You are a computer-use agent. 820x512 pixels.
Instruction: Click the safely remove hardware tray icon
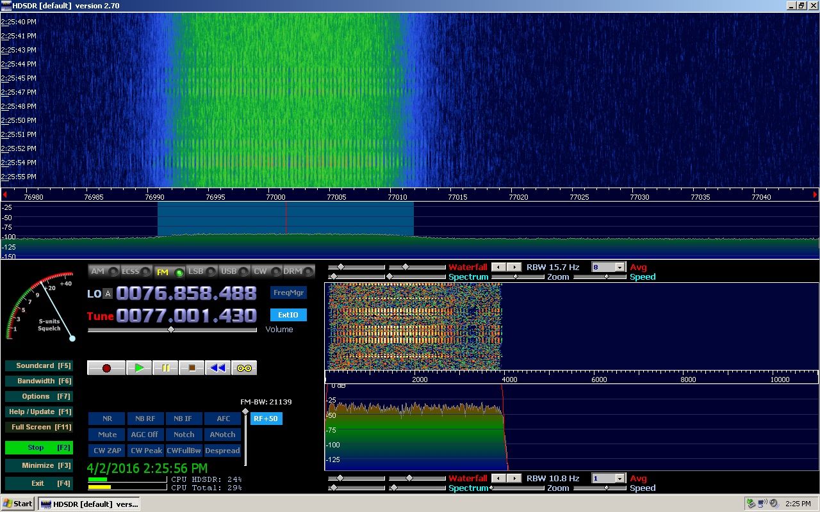click(x=751, y=504)
